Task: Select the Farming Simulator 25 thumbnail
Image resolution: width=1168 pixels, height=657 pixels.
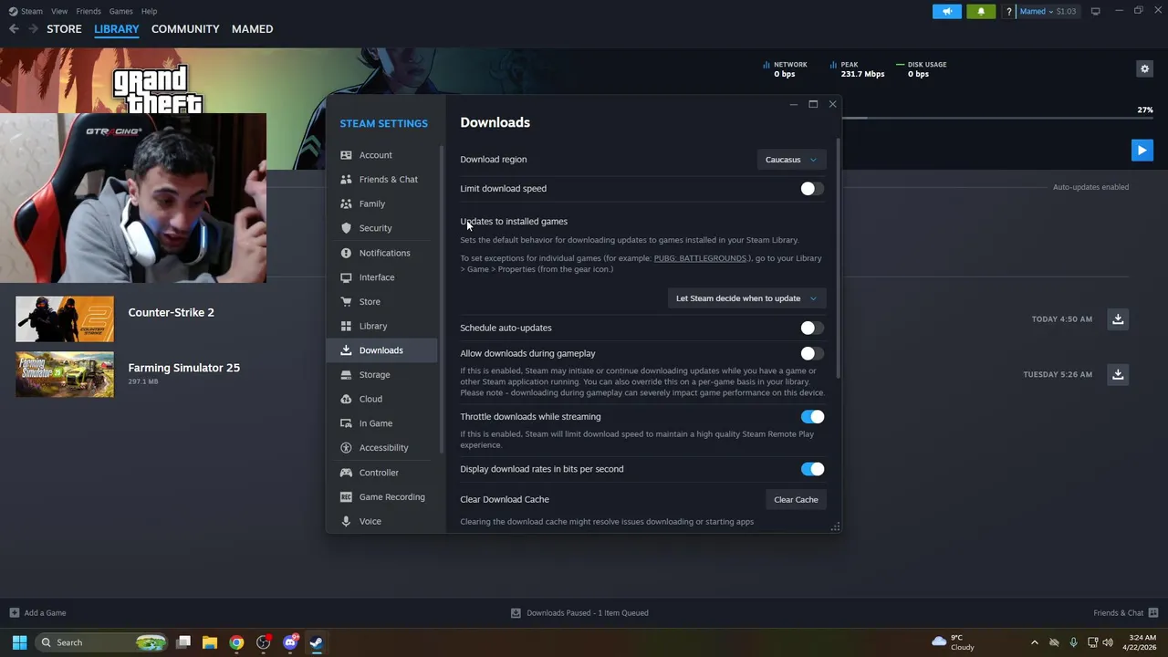Action: pyautogui.click(x=65, y=374)
